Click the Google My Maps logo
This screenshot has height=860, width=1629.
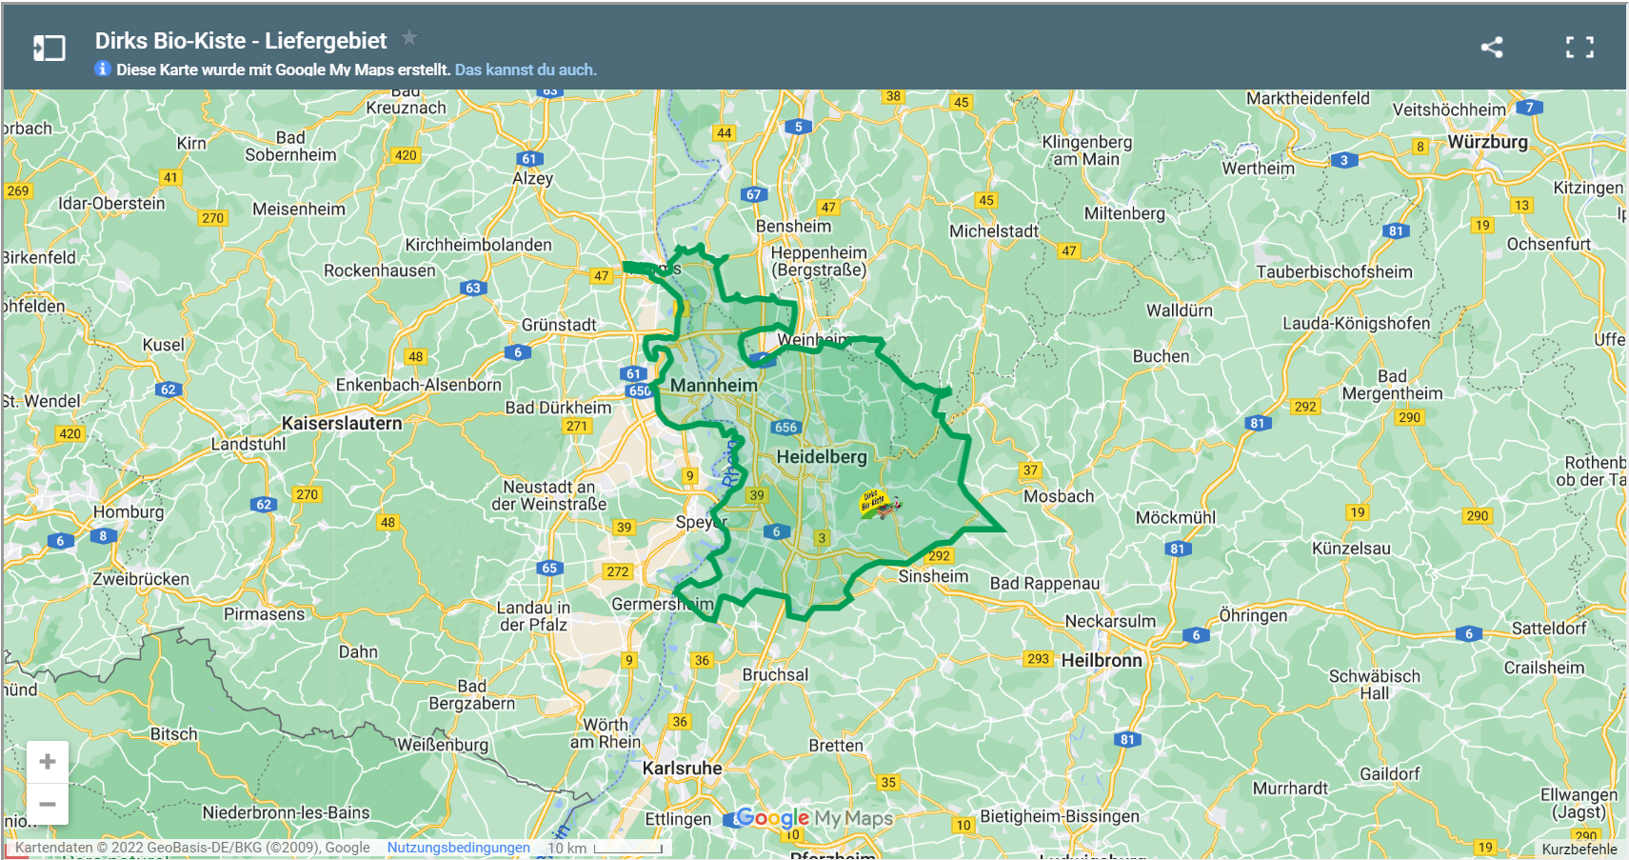point(814,818)
